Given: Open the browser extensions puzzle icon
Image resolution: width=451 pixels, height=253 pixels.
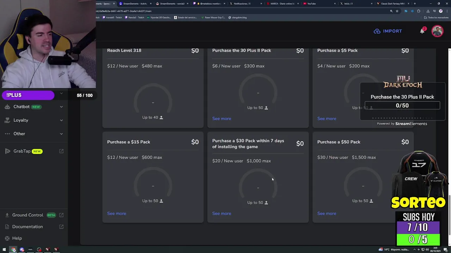Looking at the screenshot, I should point(419,11).
